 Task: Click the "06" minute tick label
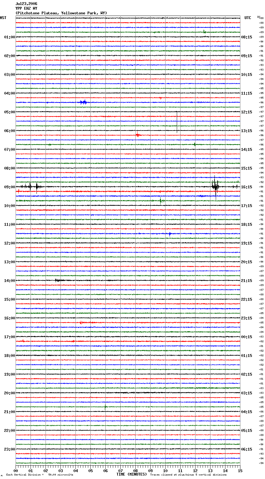(x=105, y=471)
